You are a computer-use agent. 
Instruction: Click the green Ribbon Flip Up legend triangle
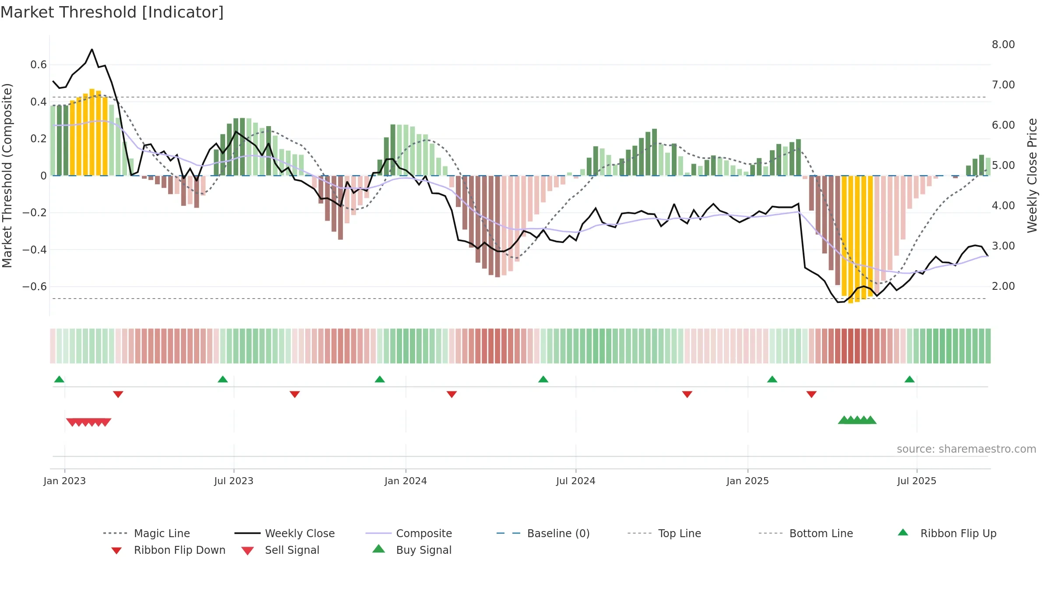coord(903,532)
